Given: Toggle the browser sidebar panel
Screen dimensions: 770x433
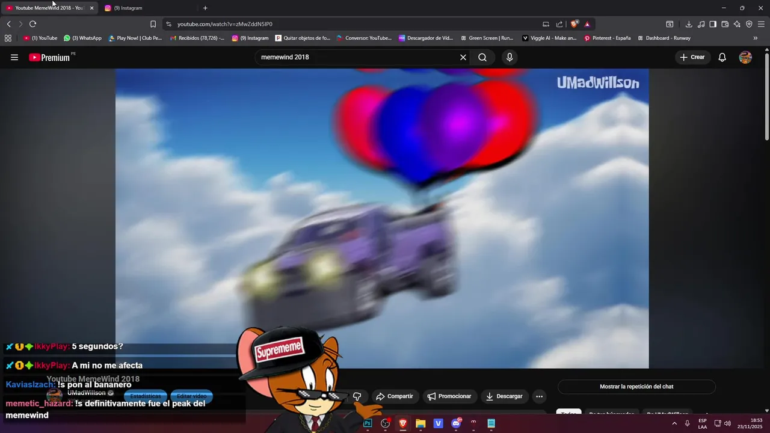Looking at the screenshot, I should point(713,24).
